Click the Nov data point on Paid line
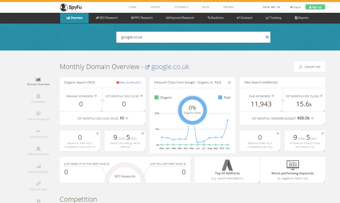Screen dimensions: 340x203 coord(228,120)
